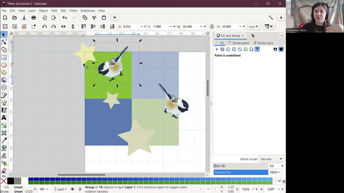
Task: Print the document
Action: (x=34, y=18)
